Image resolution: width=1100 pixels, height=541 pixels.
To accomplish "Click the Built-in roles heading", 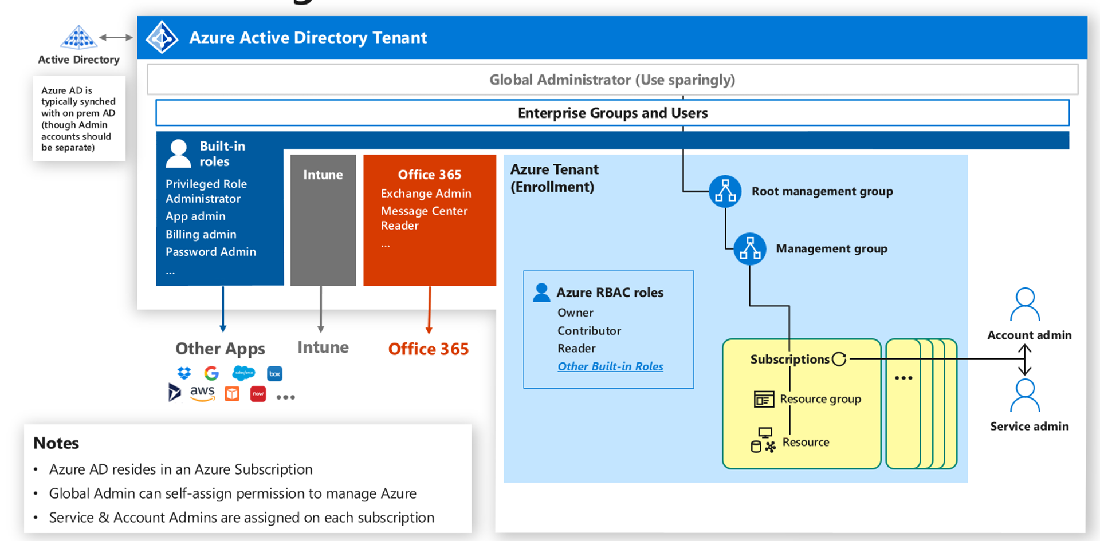I will pyautogui.click(x=222, y=153).
